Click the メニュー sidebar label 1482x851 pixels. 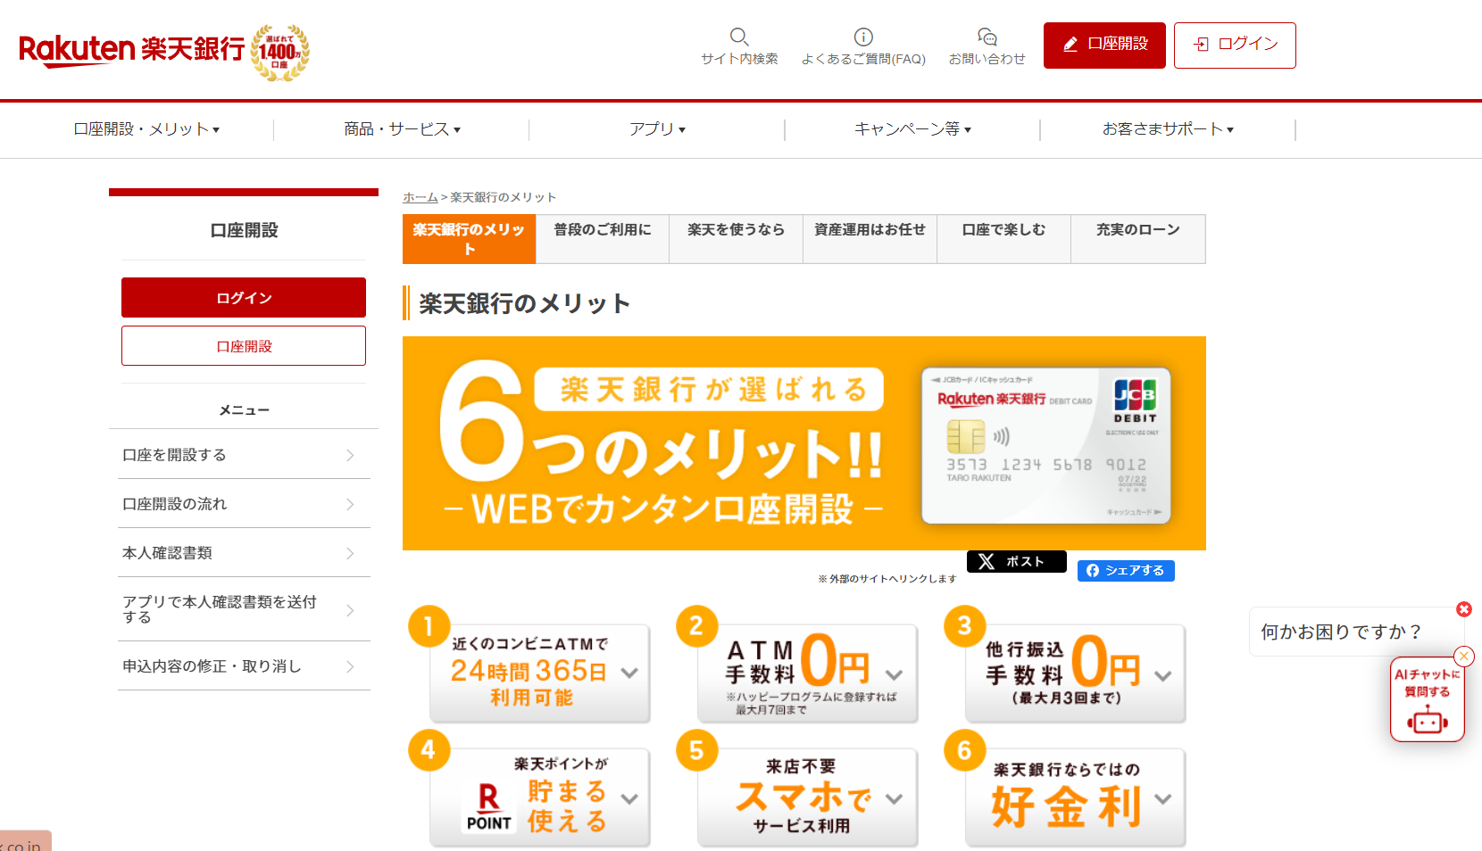[x=244, y=410]
